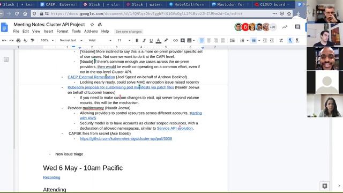
Task: Open comment history speech bubble
Action: [297, 27]
